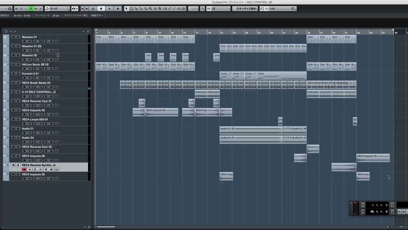Open the 1/16 quantize preset dropdown

(282, 9)
